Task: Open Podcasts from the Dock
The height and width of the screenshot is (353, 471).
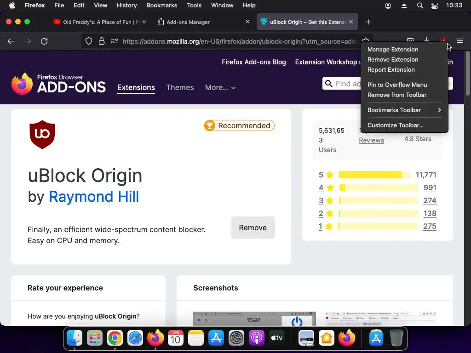Action: pos(257,338)
